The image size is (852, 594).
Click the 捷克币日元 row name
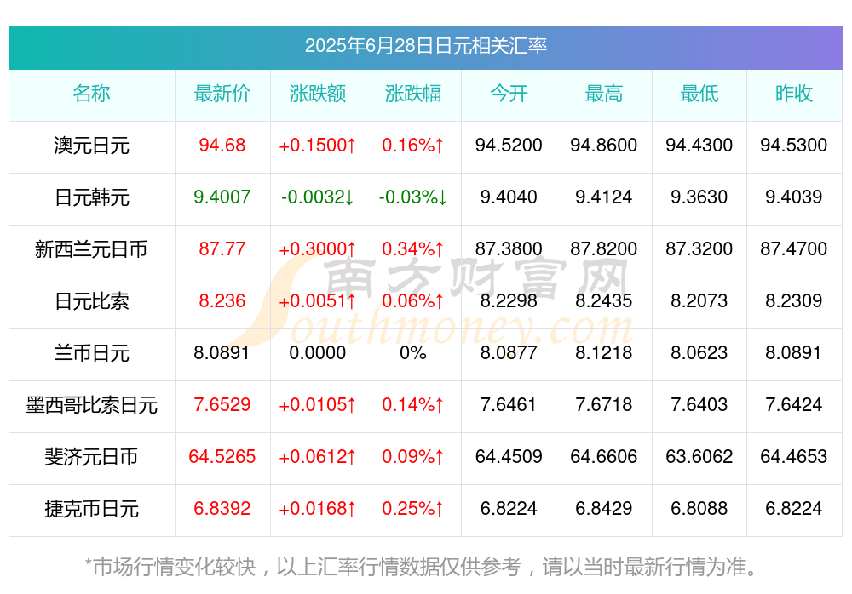(91, 509)
